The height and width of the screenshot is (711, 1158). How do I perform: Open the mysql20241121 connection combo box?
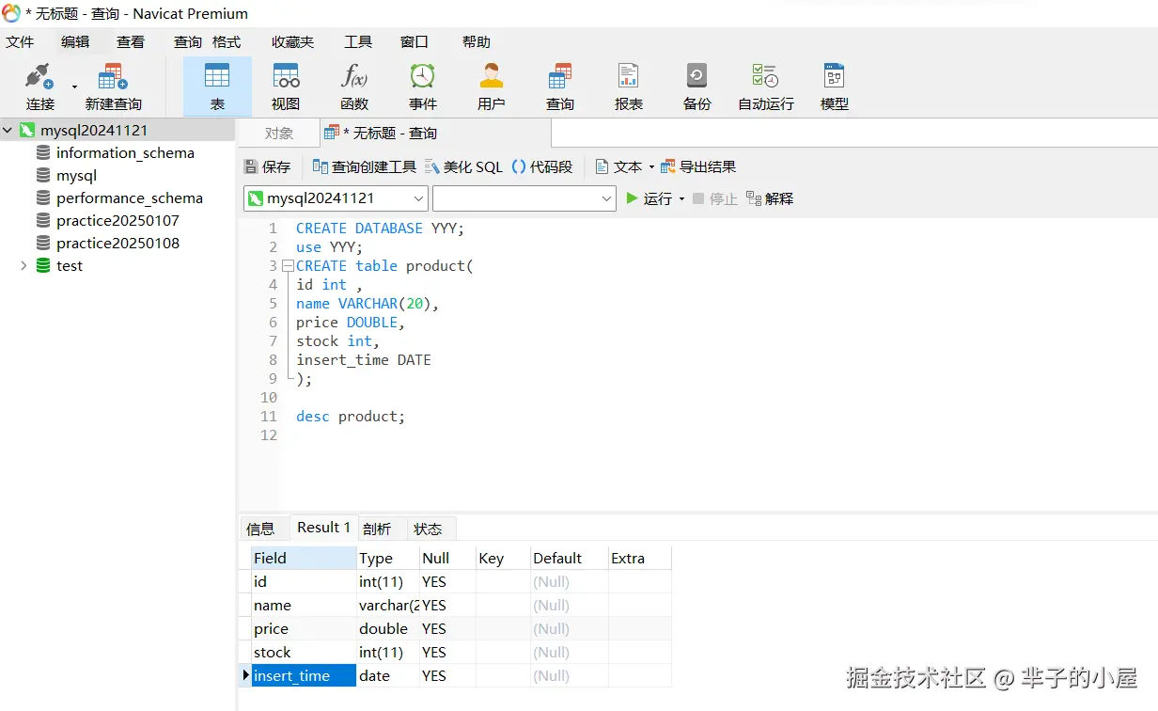336,198
